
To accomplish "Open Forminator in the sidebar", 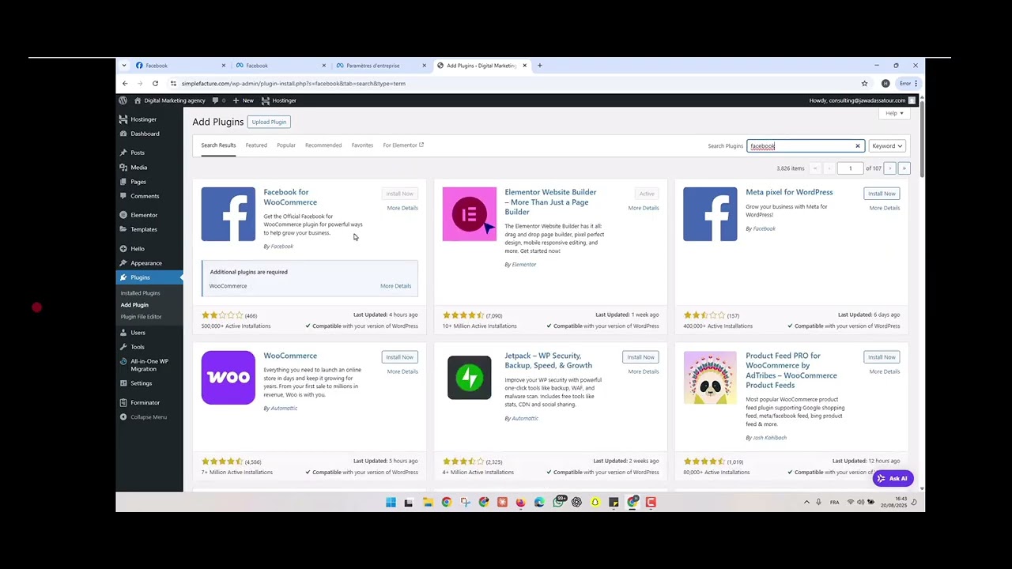I will pos(145,403).
